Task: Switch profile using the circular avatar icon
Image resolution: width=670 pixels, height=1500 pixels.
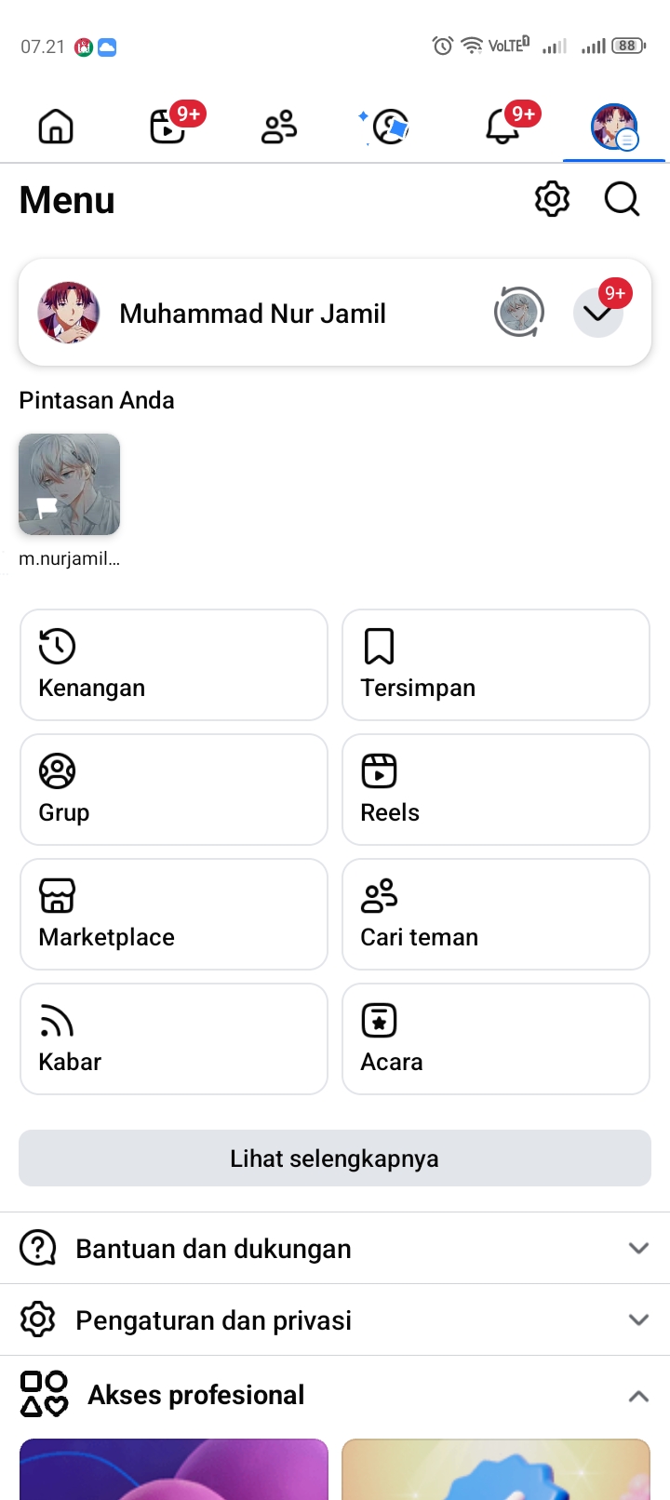Action: pos(518,313)
